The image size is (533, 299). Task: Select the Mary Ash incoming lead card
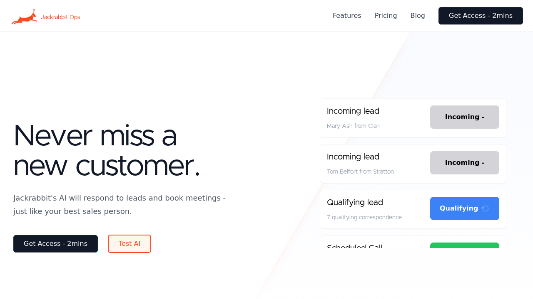371,118
